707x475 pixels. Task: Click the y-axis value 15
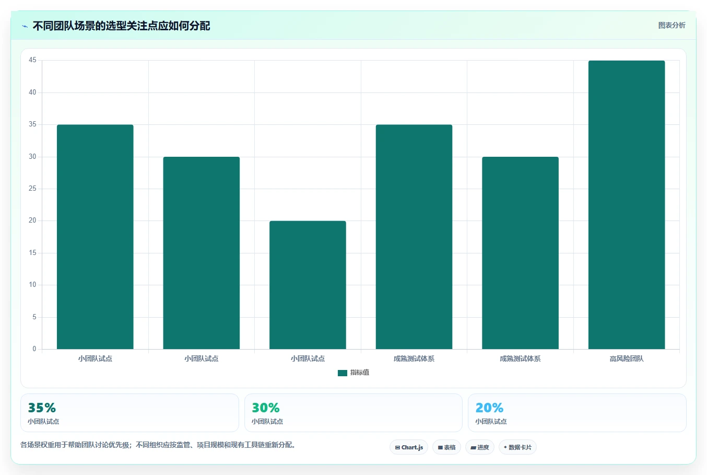coord(32,253)
